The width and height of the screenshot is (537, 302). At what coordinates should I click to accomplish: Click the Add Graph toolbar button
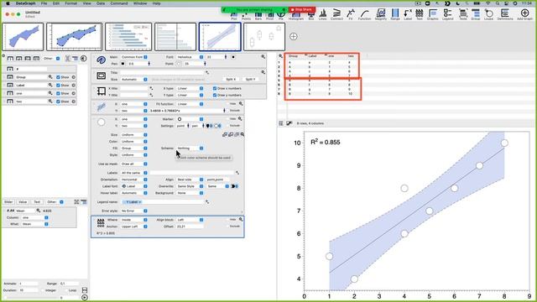tap(524, 14)
